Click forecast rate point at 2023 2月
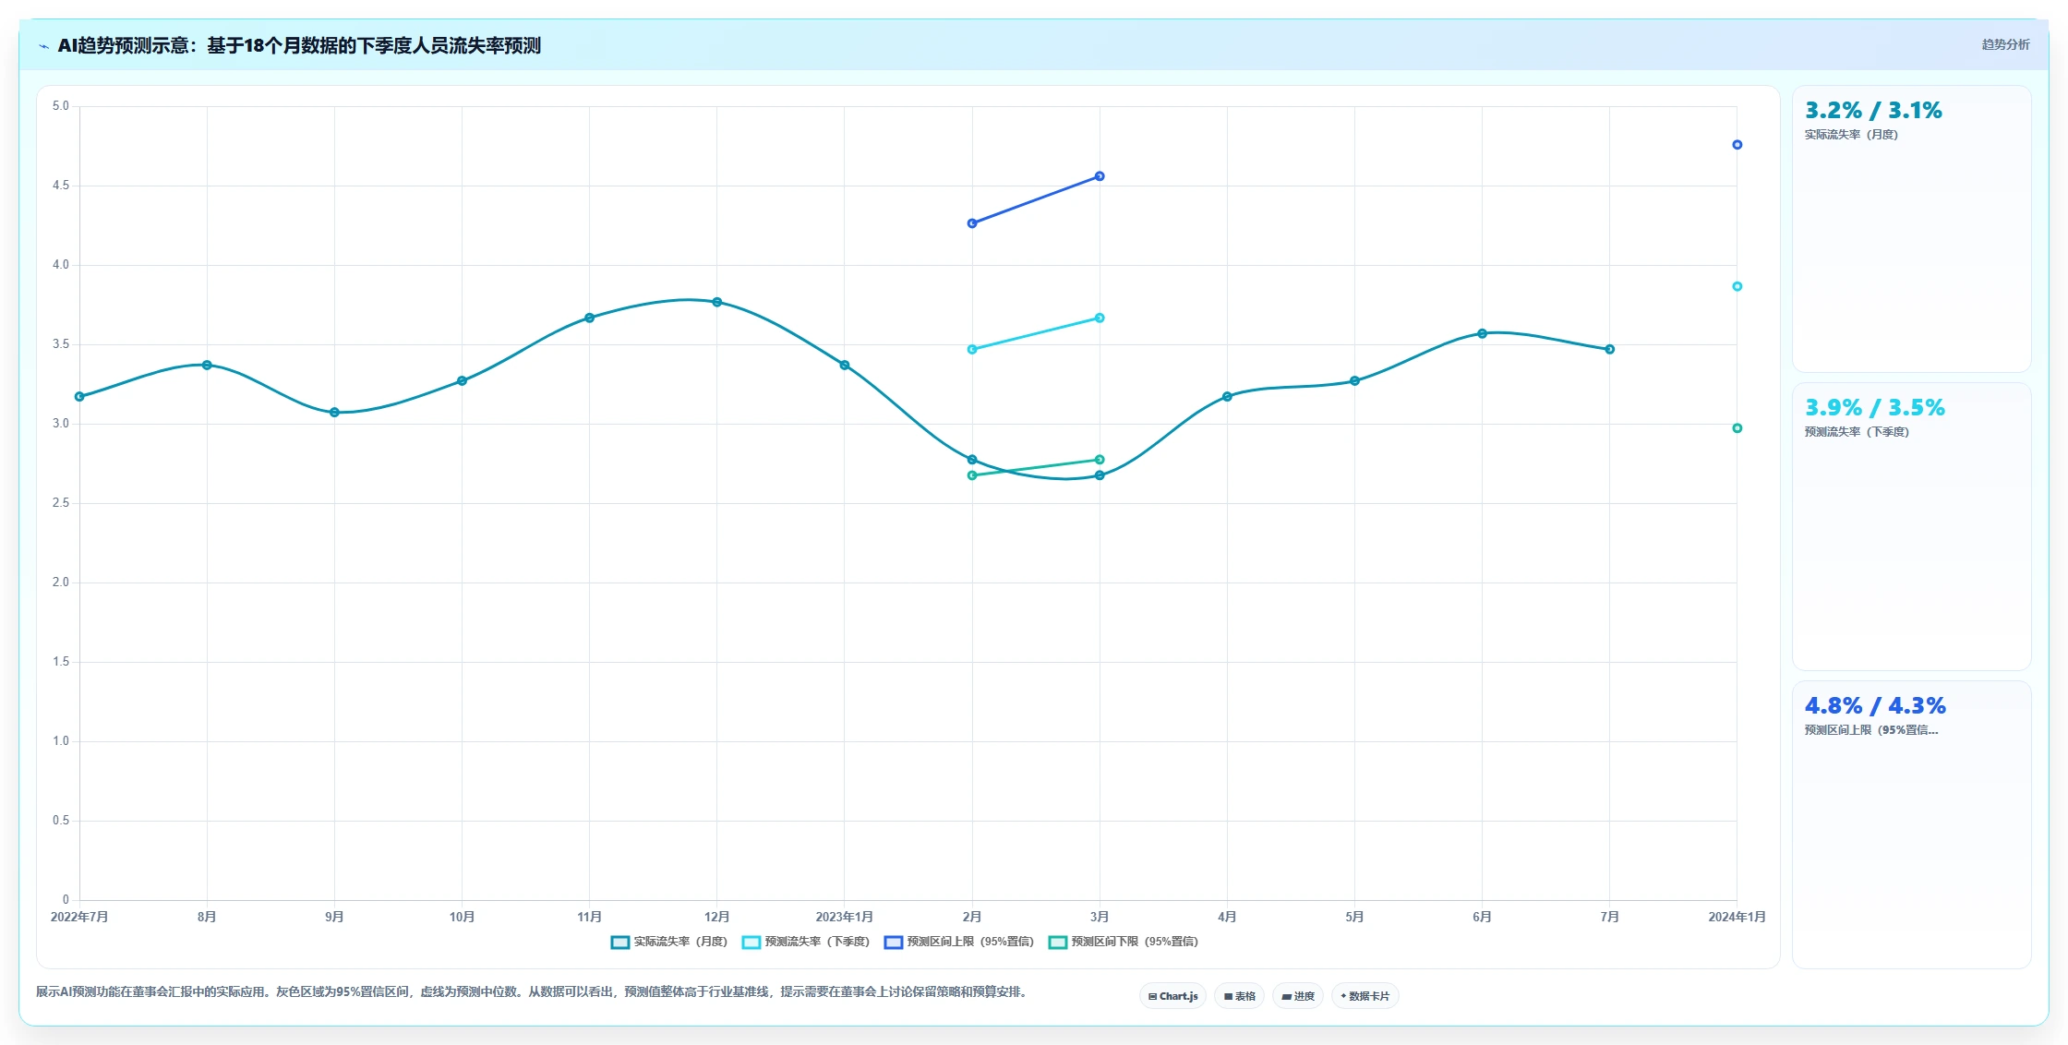This screenshot has height=1045, width=2068. tap(971, 350)
